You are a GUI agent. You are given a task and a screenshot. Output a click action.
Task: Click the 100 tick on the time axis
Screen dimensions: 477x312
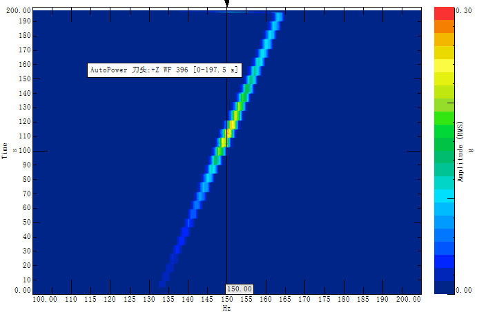(x=25, y=151)
